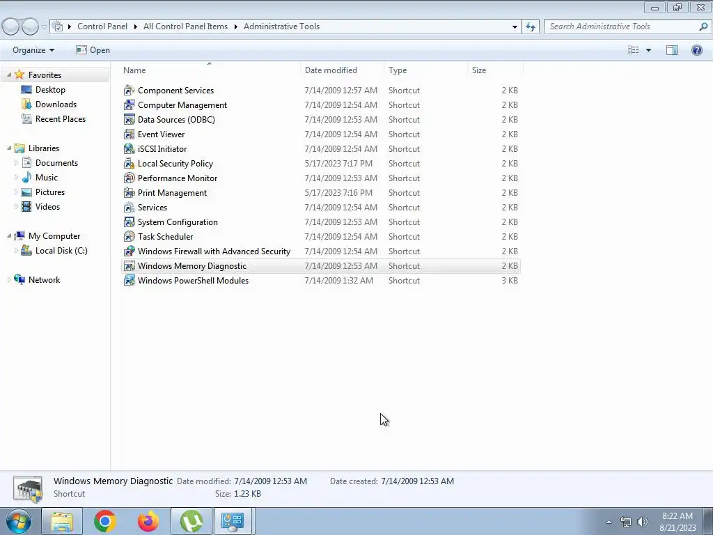Click the Forward navigation button
This screenshot has height=535, width=713.
tap(31, 27)
